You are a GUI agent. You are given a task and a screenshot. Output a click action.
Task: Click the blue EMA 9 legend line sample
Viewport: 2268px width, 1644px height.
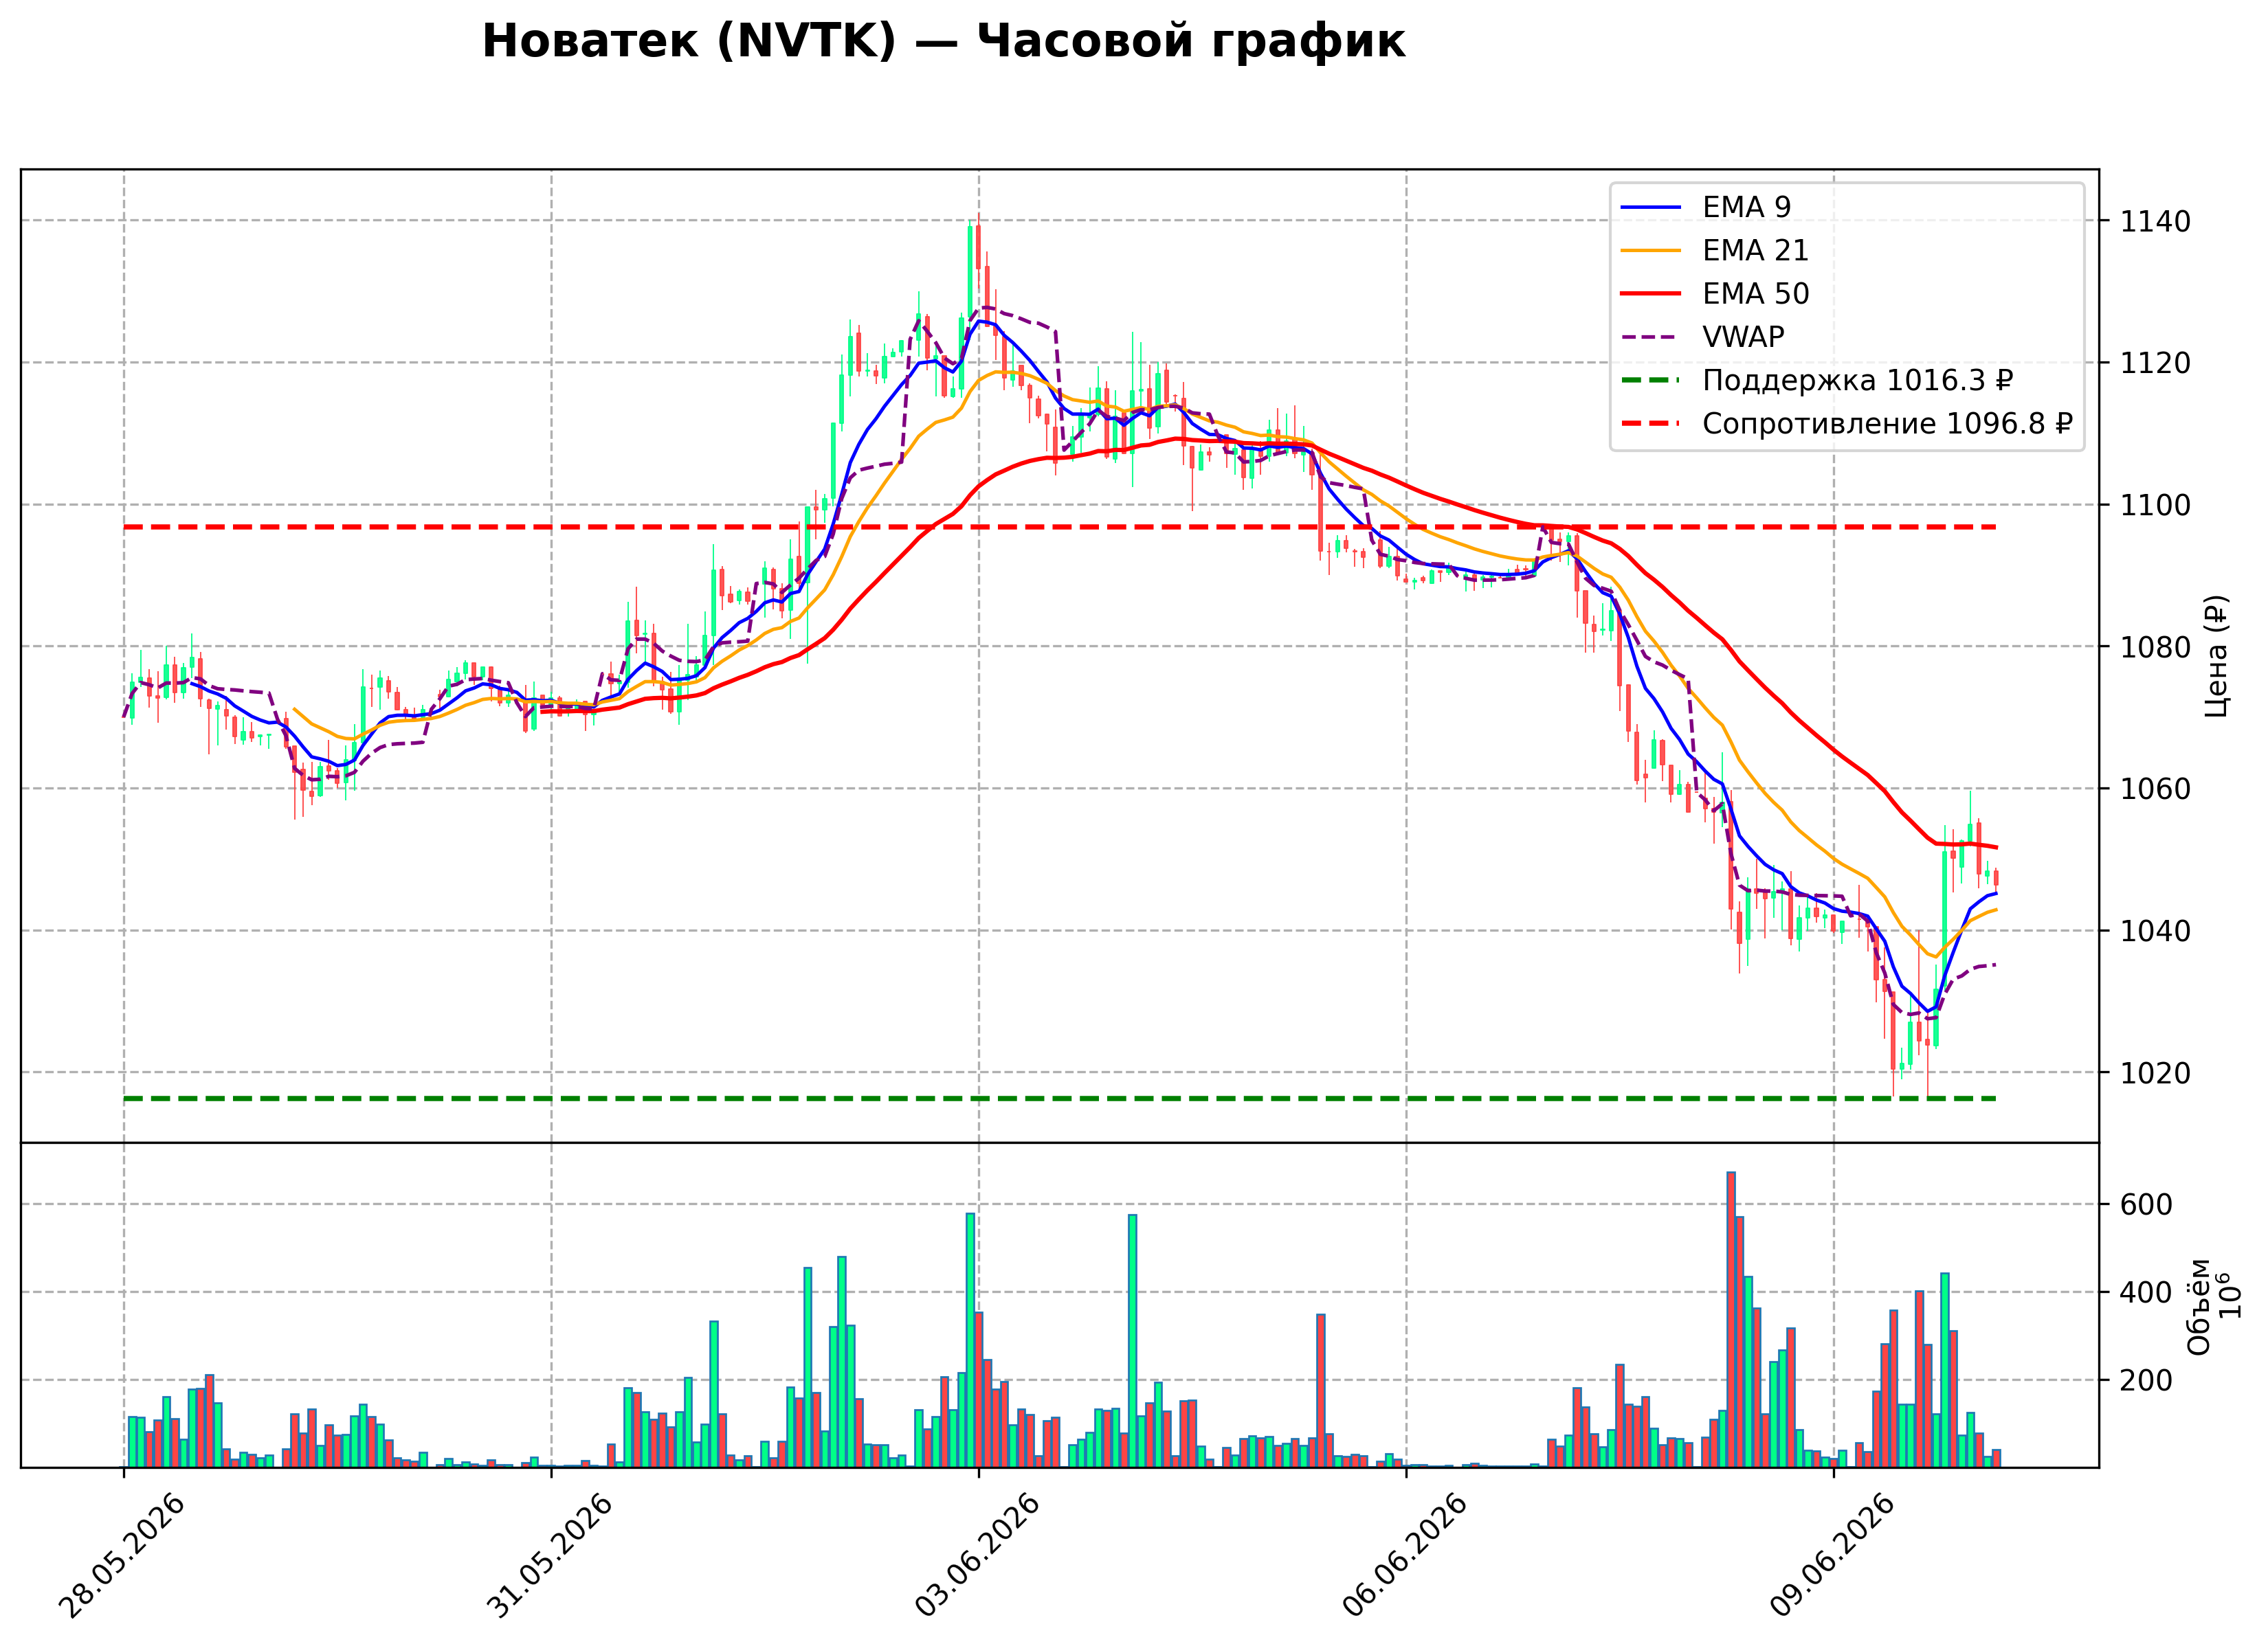1651,207
